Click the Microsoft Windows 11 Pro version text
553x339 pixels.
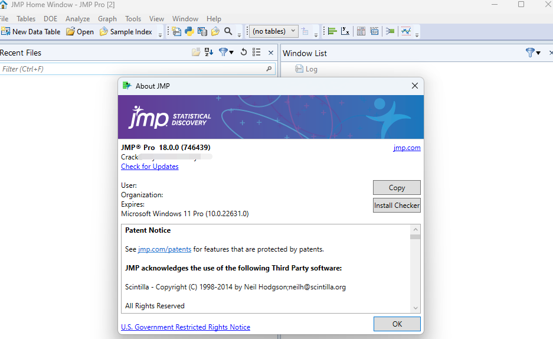(185, 214)
